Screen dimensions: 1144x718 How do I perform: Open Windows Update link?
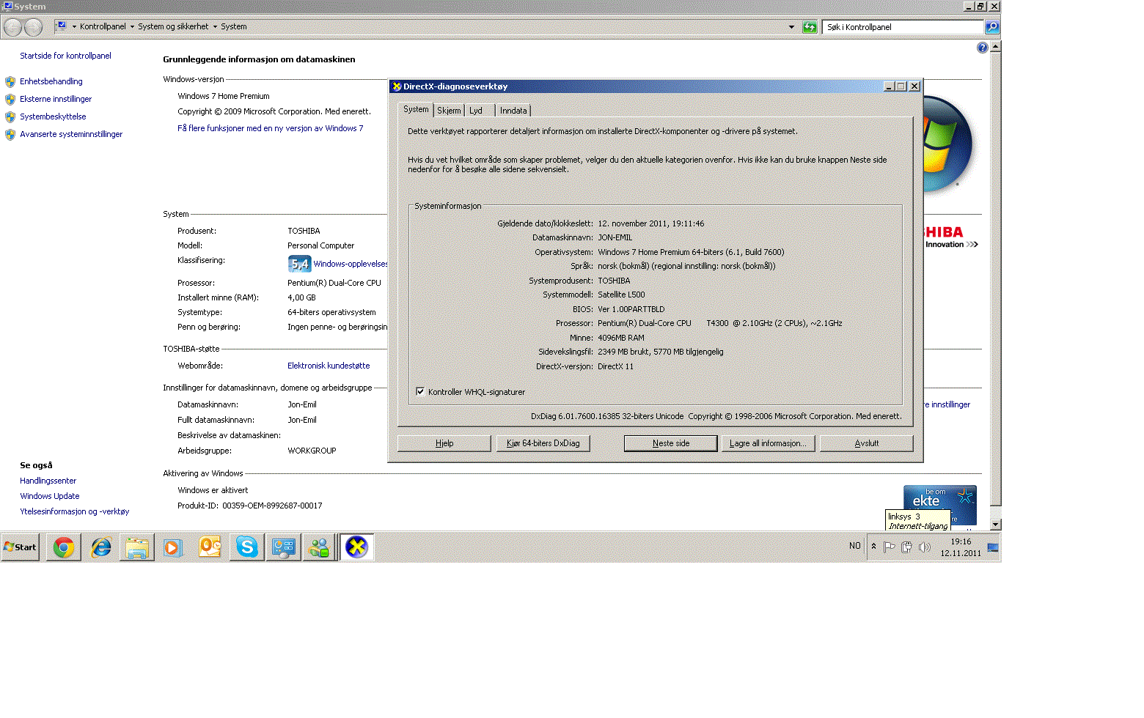[49, 496]
